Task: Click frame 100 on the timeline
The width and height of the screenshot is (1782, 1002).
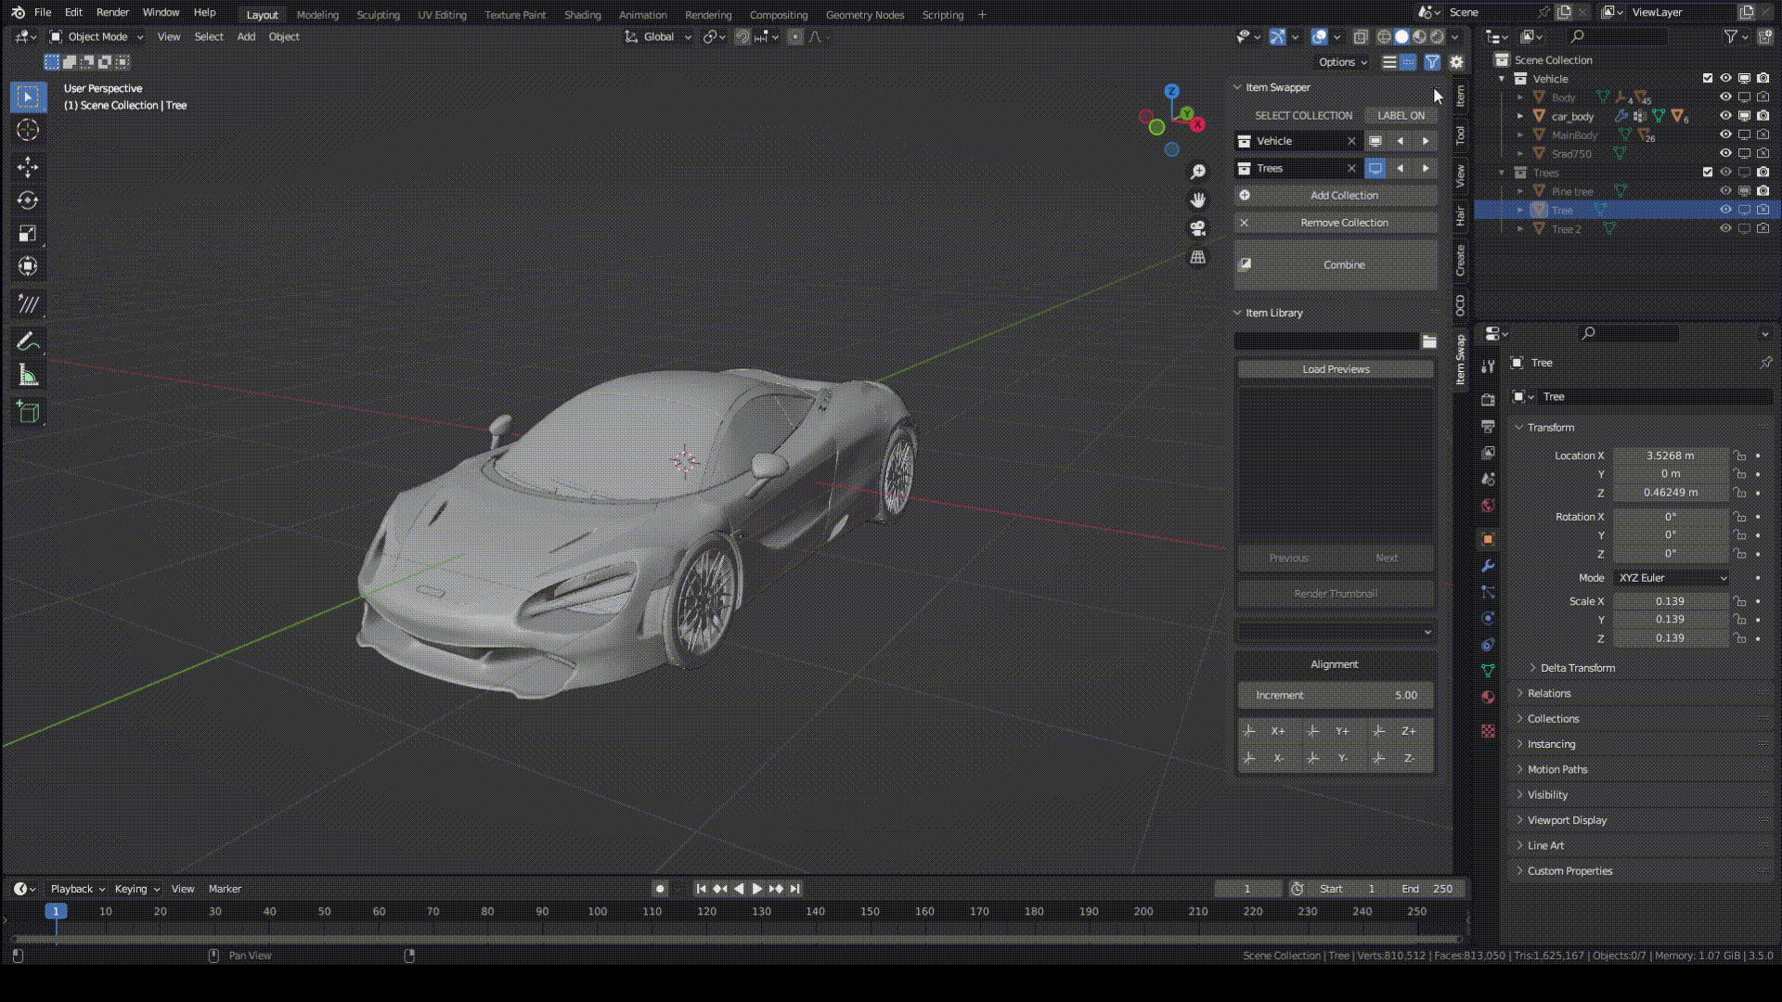Action: click(598, 912)
